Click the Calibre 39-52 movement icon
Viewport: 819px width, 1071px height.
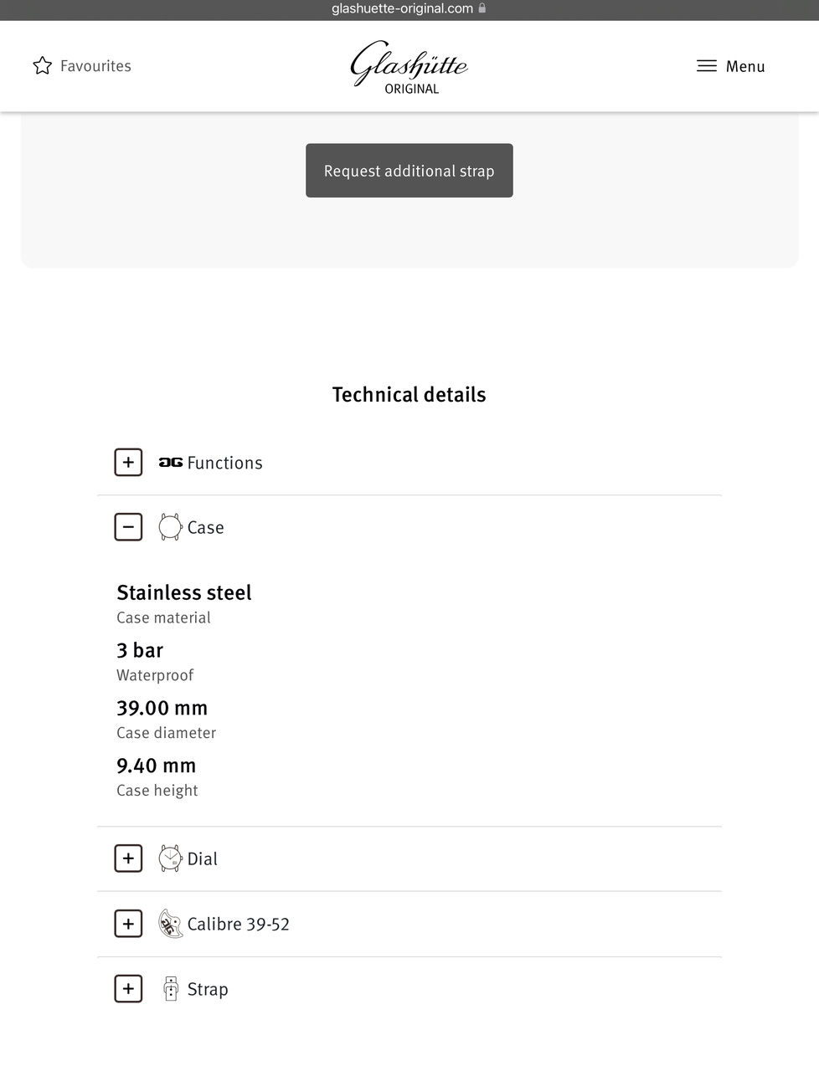click(x=171, y=924)
